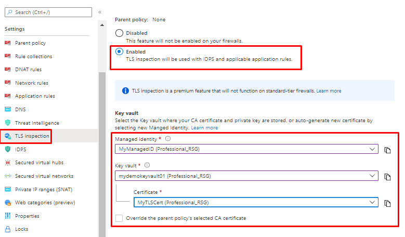
Task: Select the Enabled radio button
Action: pos(120,52)
